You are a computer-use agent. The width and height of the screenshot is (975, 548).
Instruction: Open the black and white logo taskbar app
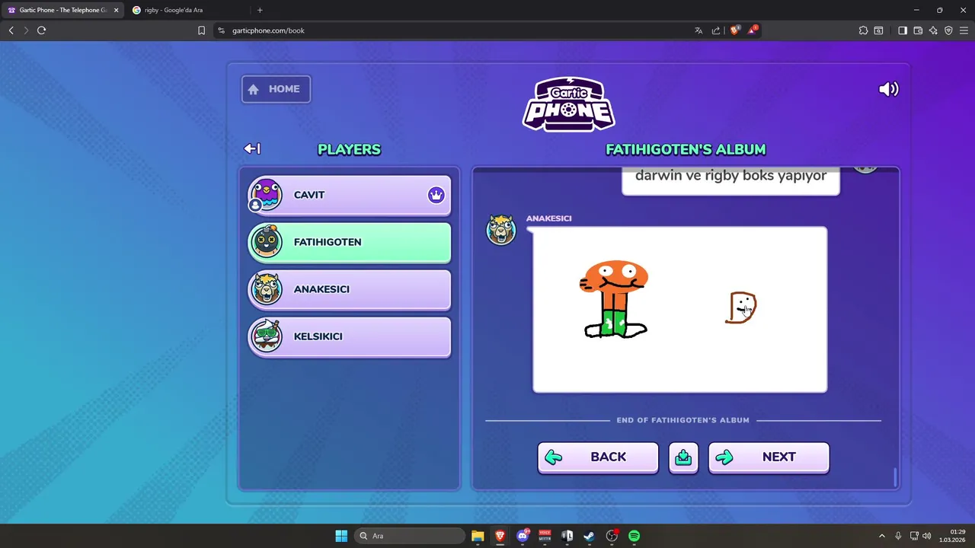point(567,536)
